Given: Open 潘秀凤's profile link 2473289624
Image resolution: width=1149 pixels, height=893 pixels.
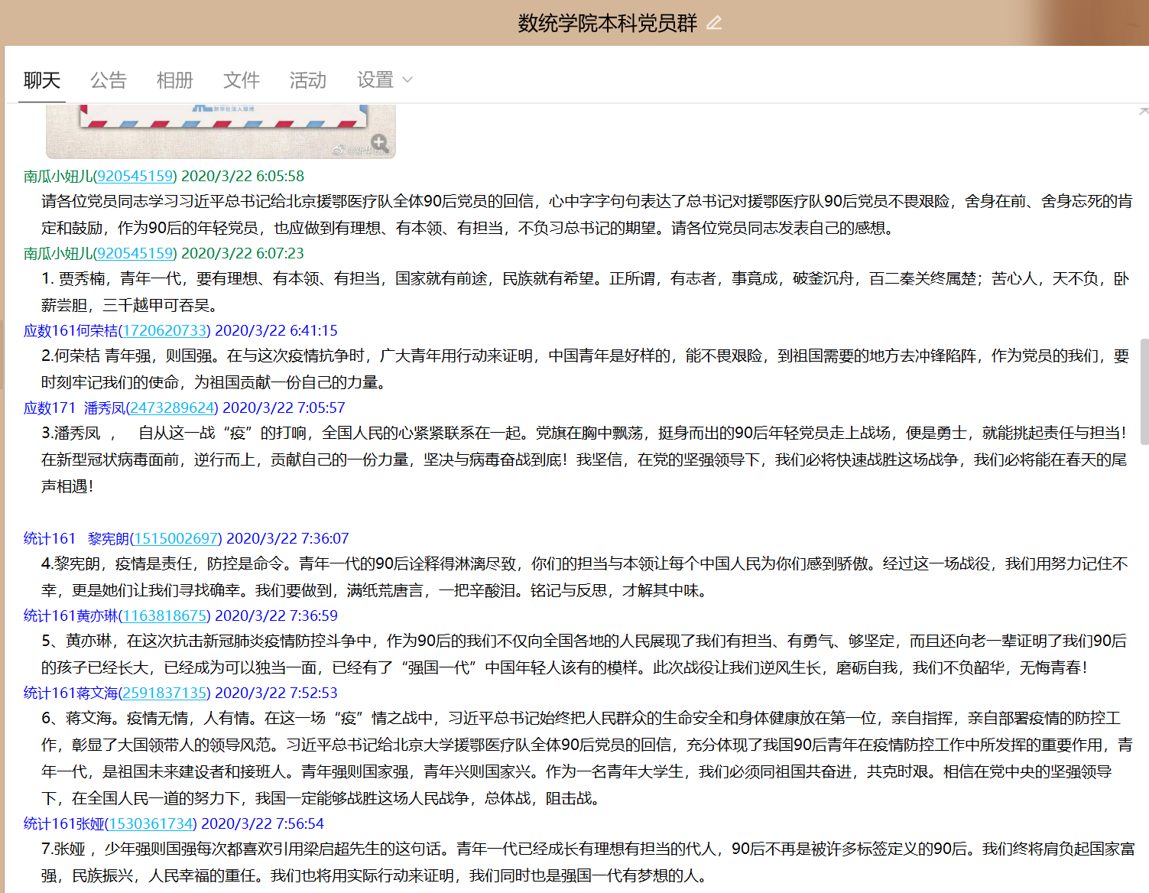Looking at the screenshot, I should pos(172,408).
